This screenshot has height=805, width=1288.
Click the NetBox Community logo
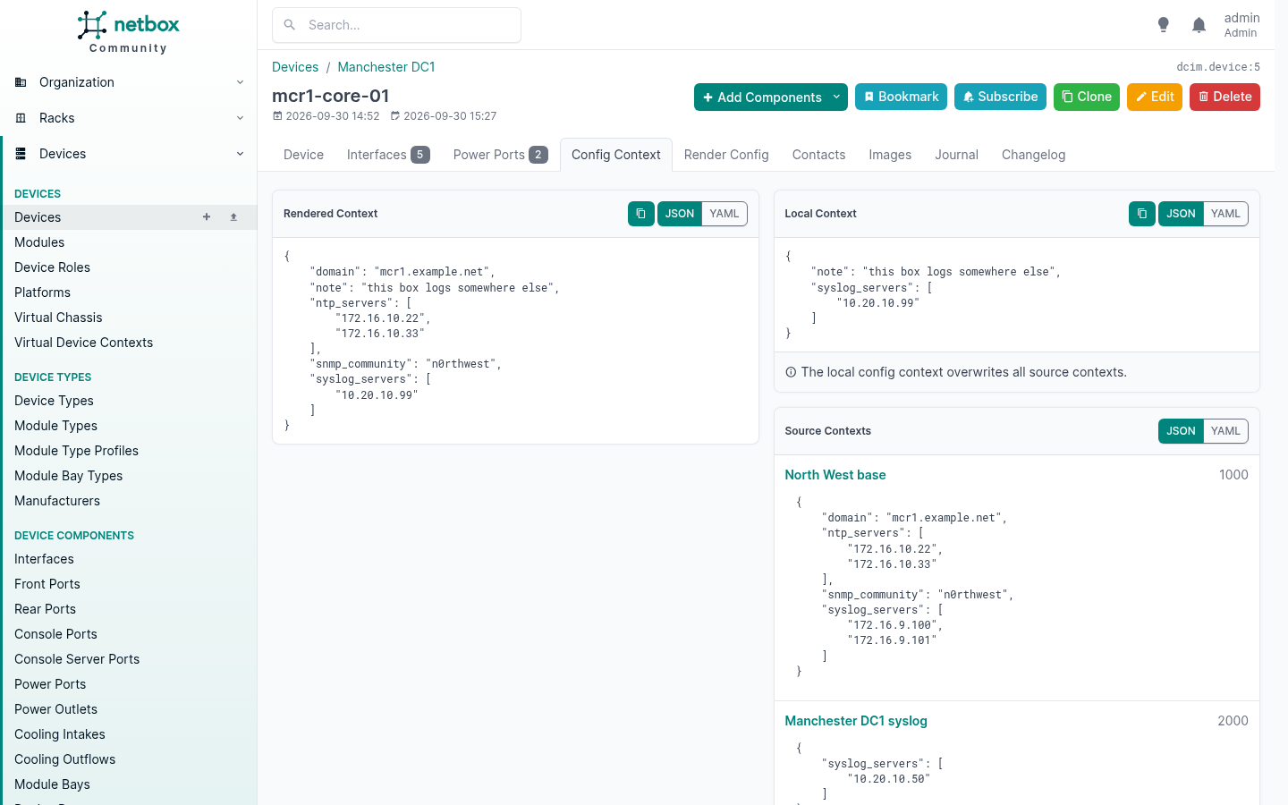point(128,32)
